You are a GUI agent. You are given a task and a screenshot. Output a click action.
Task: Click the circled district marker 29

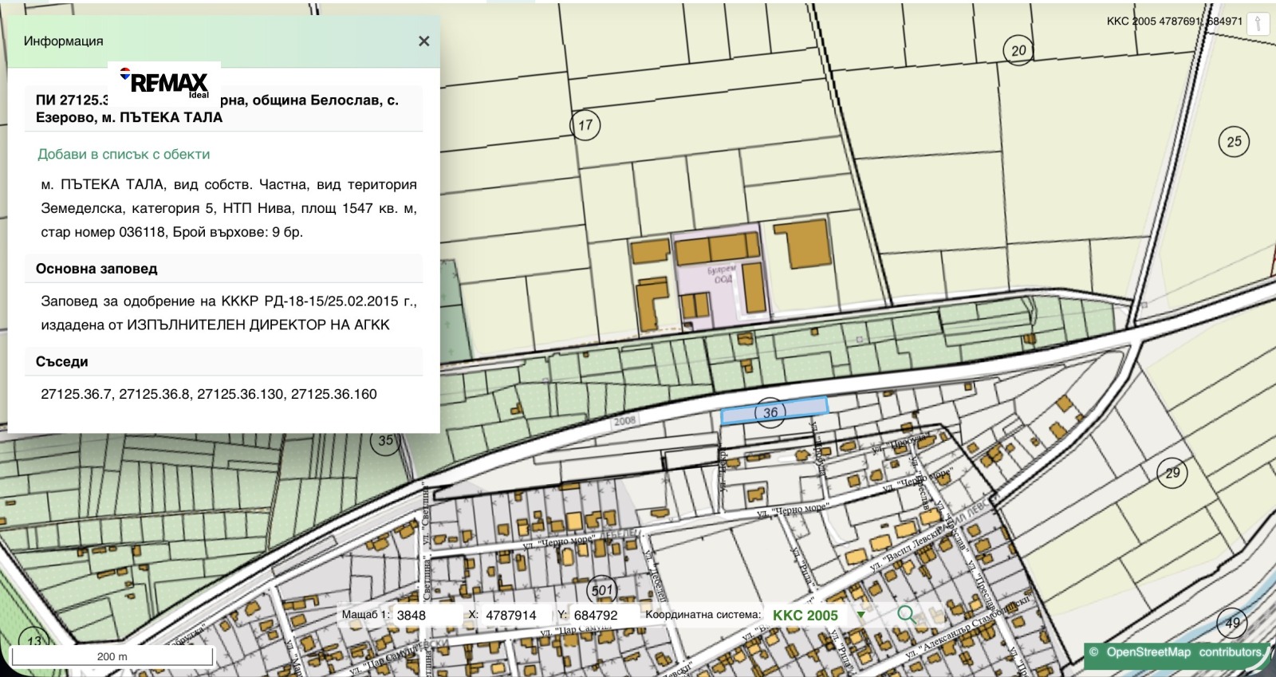click(x=1172, y=473)
